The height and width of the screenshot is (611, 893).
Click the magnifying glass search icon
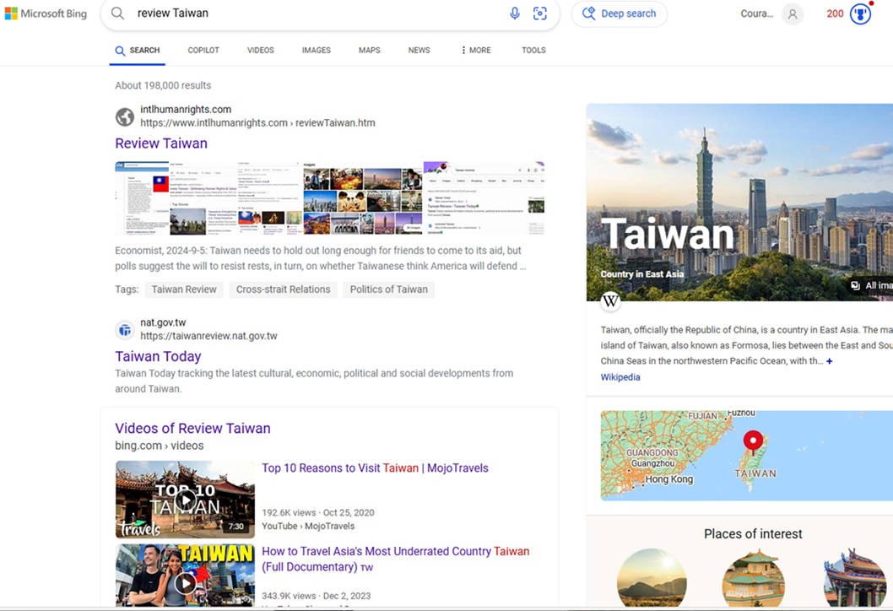tap(118, 14)
